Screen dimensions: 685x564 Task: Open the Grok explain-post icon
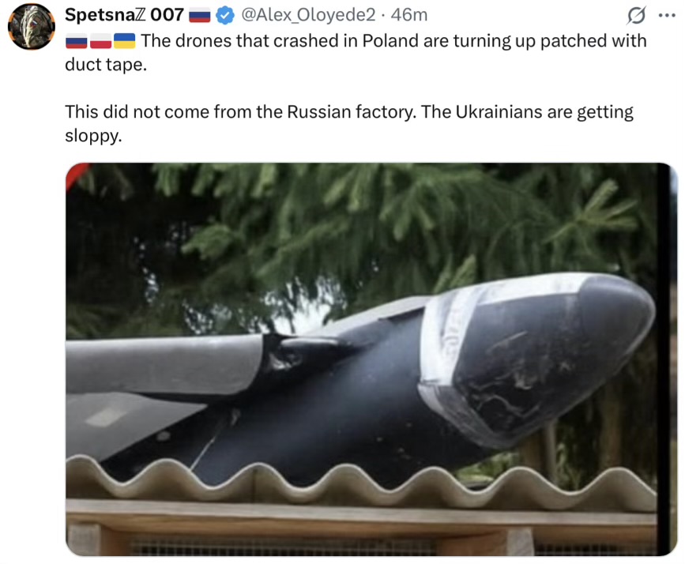tap(636, 16)
